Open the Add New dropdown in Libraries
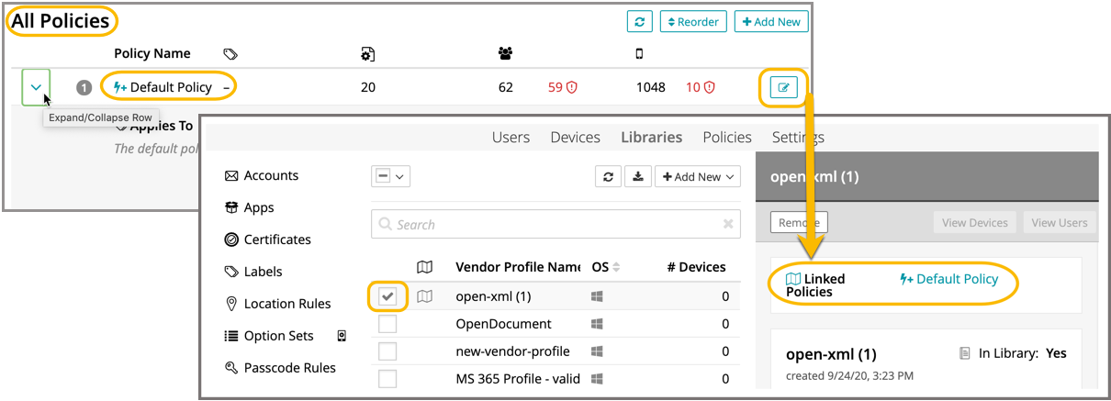The width and height of the screenshot is (1111, 401). click(x=697, y=176)
